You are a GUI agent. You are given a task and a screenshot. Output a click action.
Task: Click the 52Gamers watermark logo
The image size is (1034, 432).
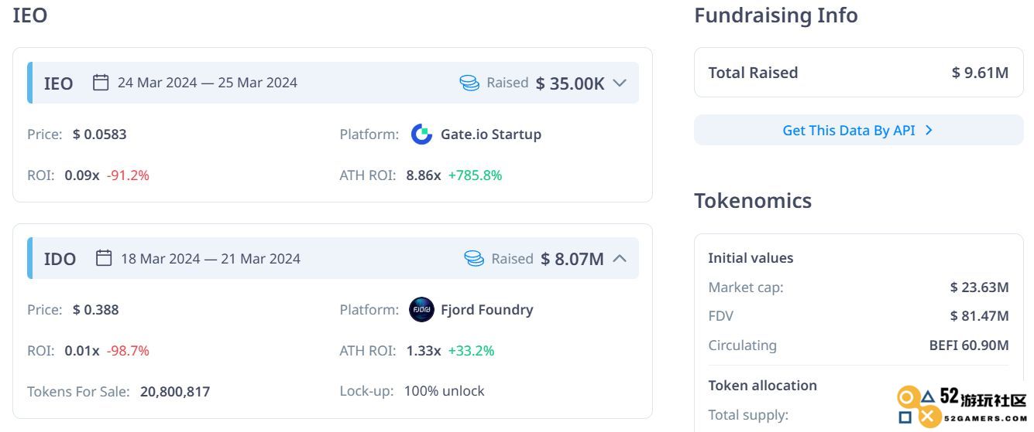(962, 406)
